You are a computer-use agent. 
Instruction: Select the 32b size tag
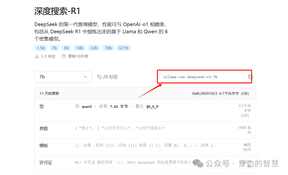(x=94, y=48)
